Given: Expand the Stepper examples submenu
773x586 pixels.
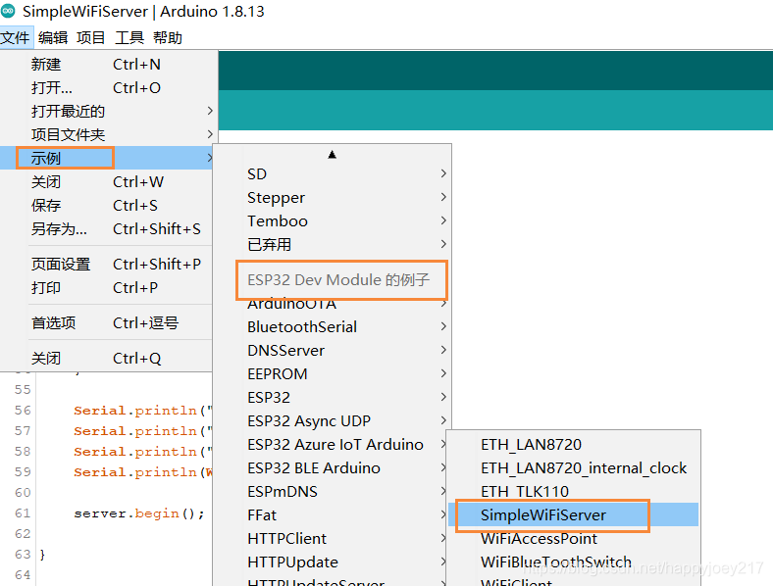Looking at the screenshot, I should [333, 198].
